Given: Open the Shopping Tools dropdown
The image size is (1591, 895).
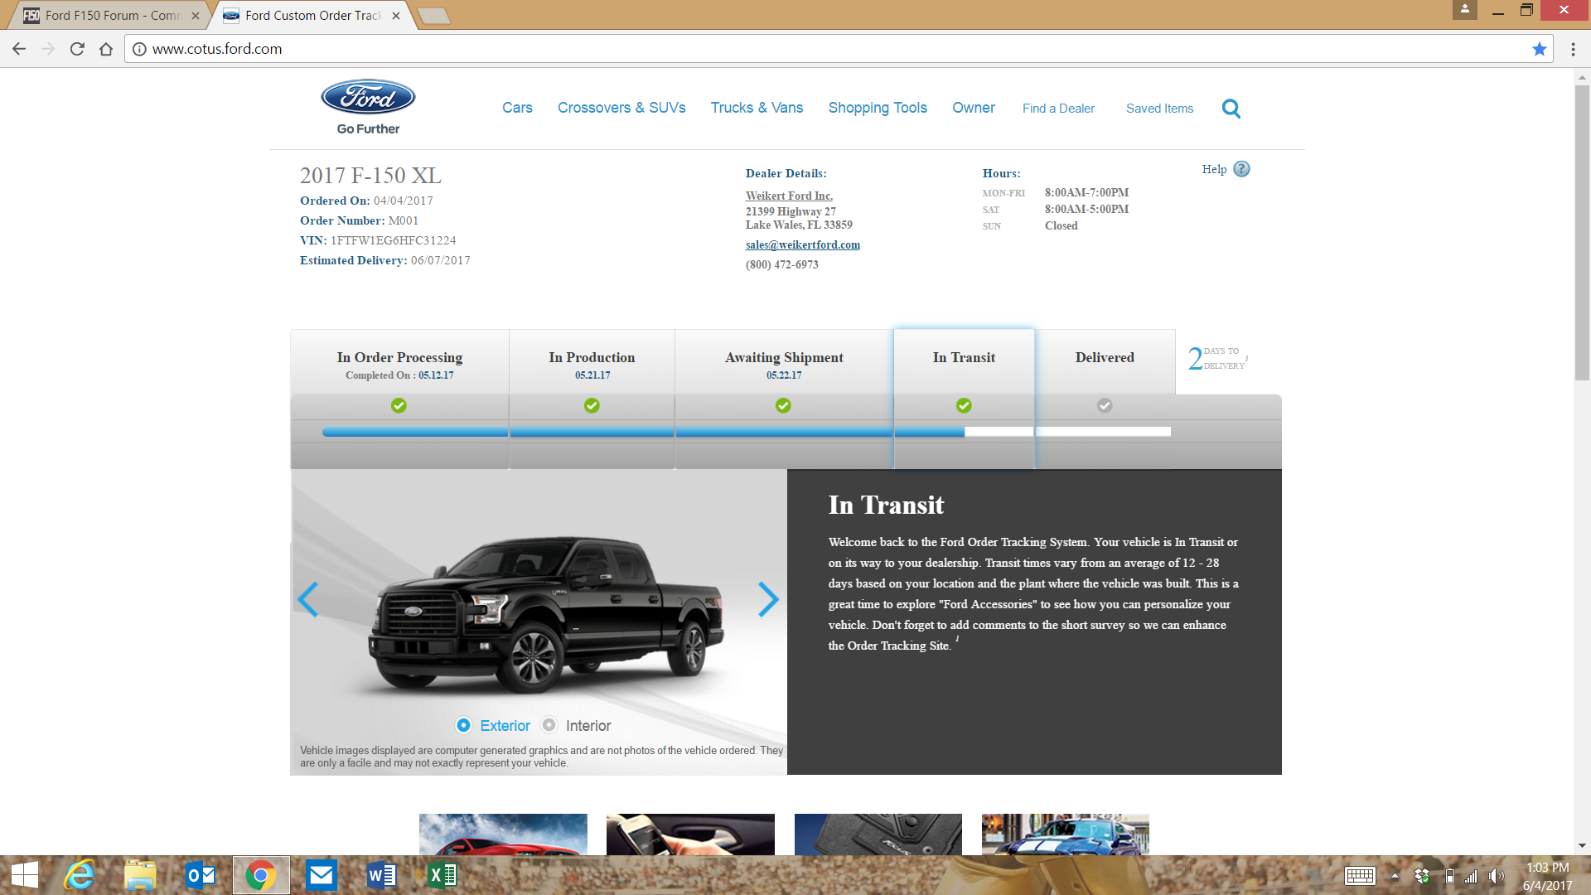Looking at the screenshot, I should (877, 108).
